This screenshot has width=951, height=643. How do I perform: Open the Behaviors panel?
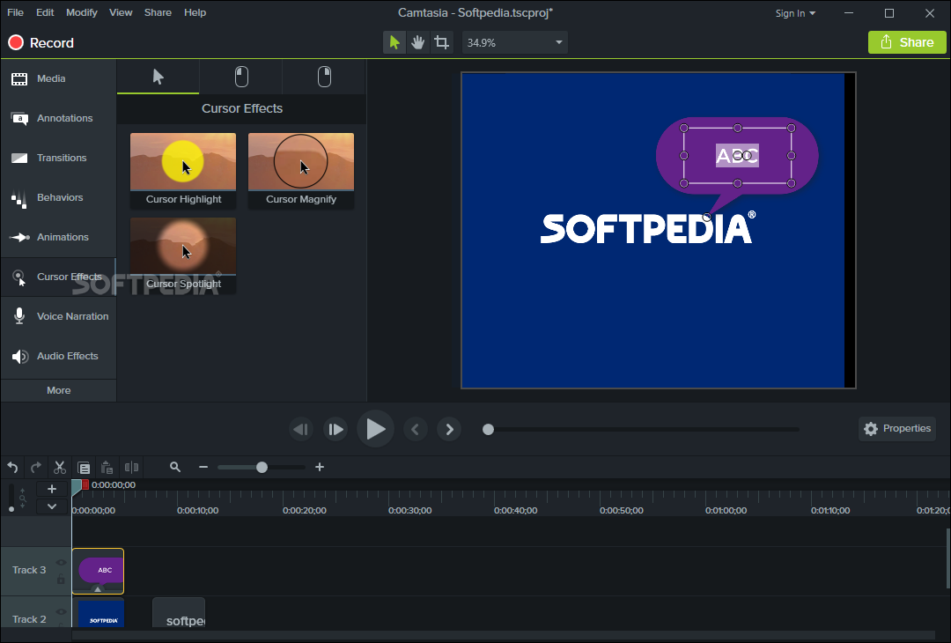(x=58, y=198)
